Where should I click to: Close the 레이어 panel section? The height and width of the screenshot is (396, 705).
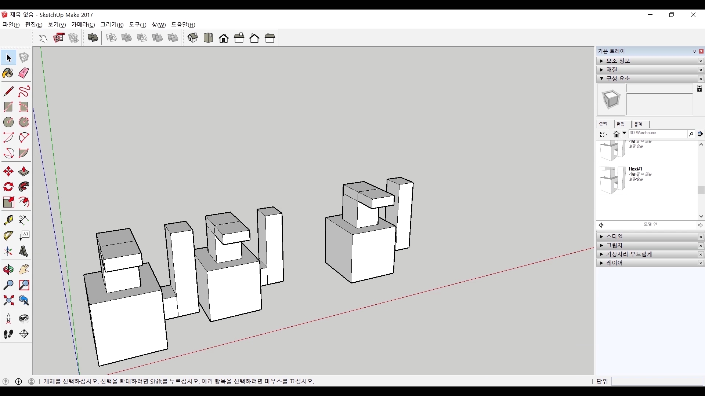701,263
